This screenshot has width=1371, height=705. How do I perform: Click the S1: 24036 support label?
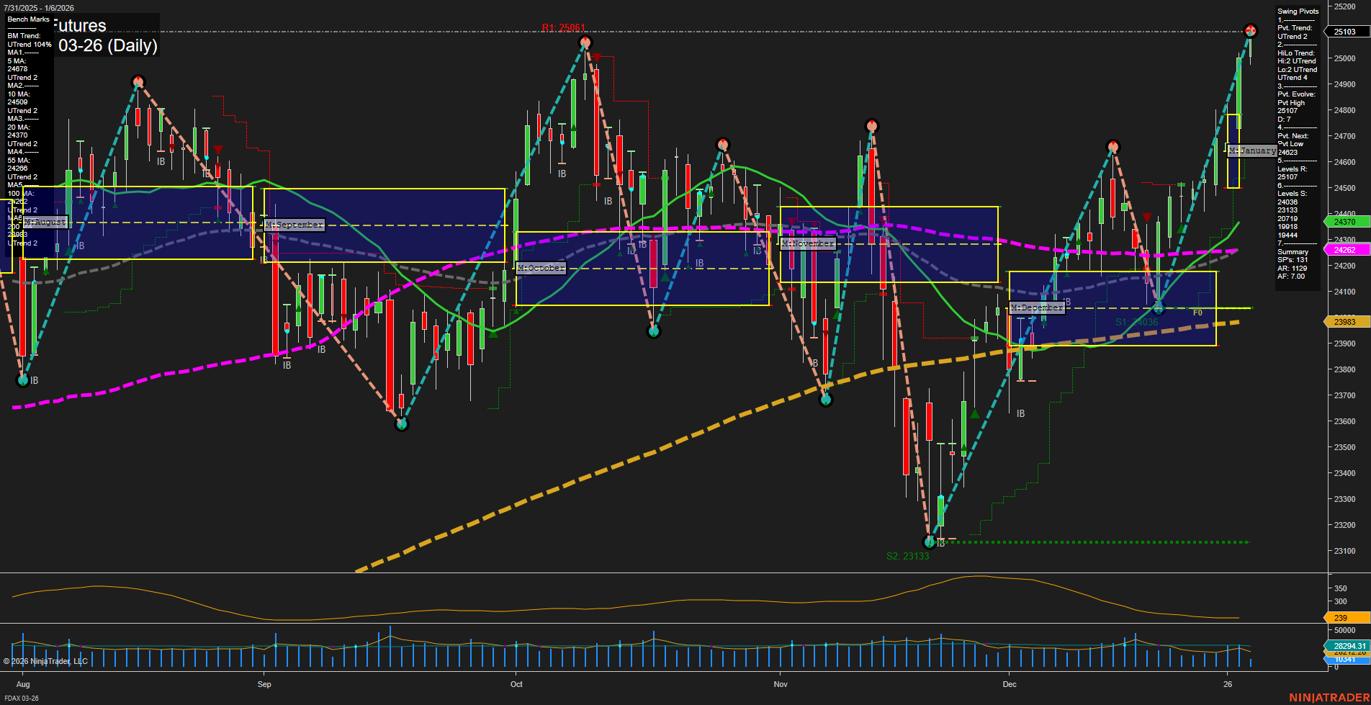tap(1136, 322)
